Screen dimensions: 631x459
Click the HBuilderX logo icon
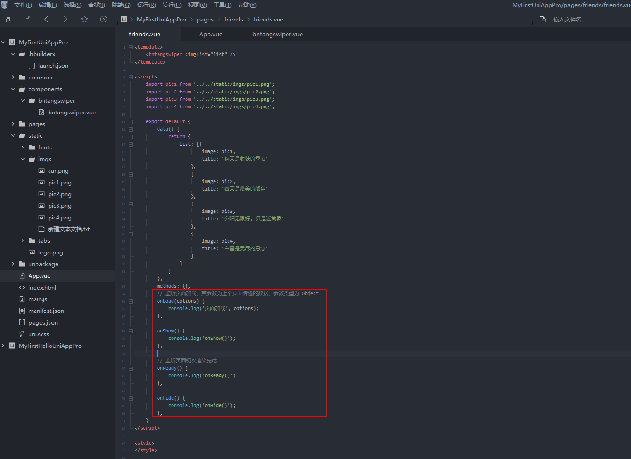[x=5, y=5]
